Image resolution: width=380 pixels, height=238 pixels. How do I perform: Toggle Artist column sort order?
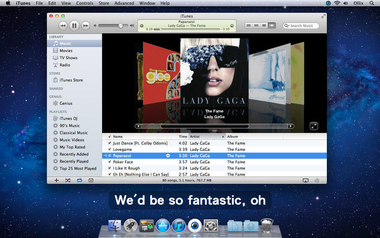pos(207,137)
